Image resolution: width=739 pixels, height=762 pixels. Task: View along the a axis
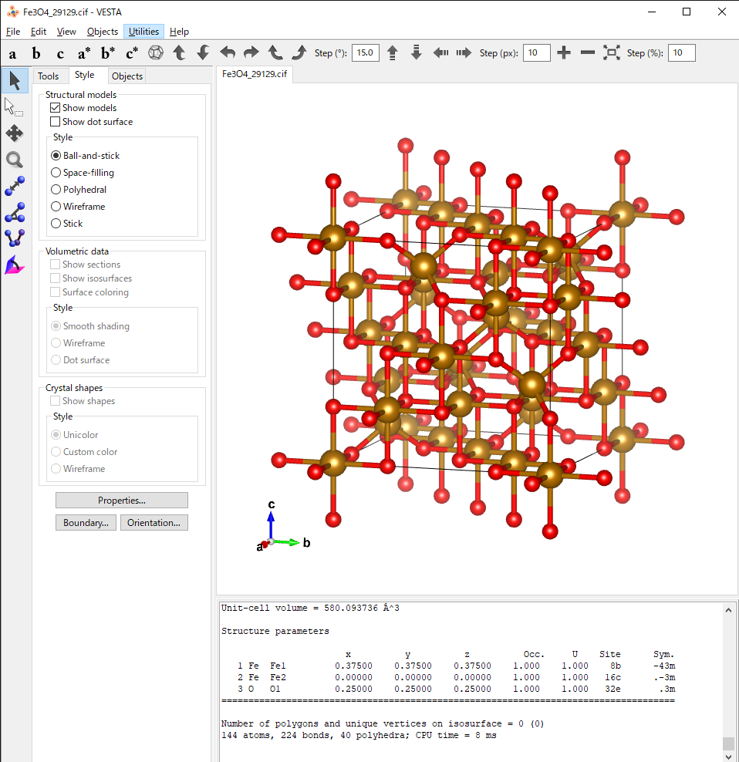tap(12, 53)
